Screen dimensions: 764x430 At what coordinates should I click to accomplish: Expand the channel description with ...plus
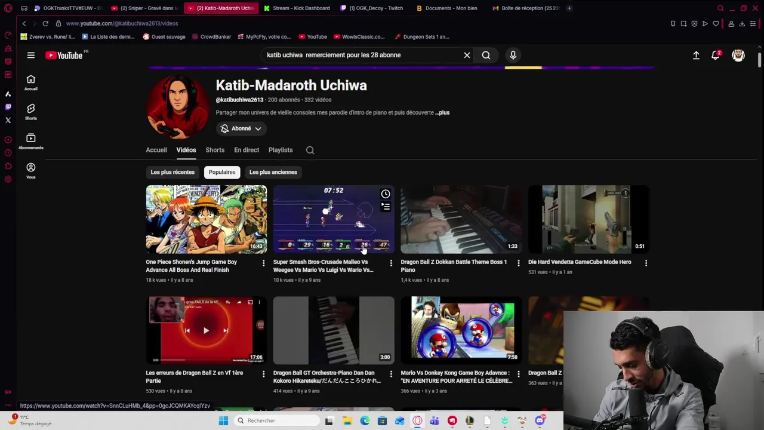(x=442, y=112)
